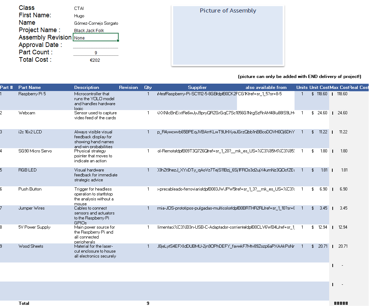The height and width of the screenshot is (308, 374).
Task: Open the Wood Sheets supplier link
Action: (226, 246)
